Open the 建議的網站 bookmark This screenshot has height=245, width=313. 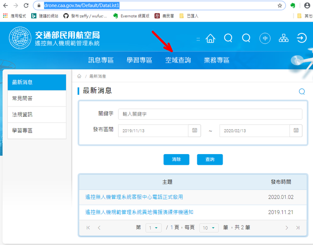pyautogui.click(x=45, y=16)
